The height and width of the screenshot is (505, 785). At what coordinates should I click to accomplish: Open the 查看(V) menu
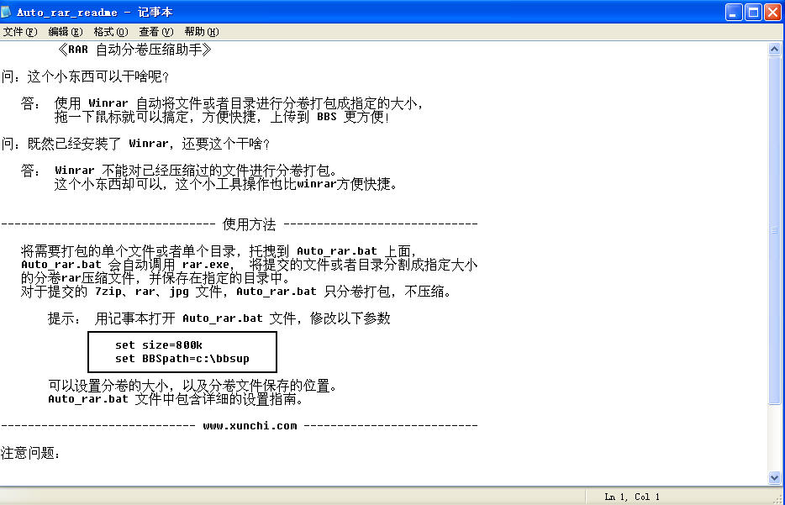click(x=155, y=32)
